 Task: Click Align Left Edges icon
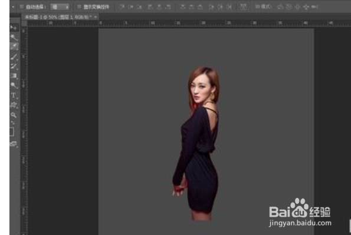coord(150,7)
